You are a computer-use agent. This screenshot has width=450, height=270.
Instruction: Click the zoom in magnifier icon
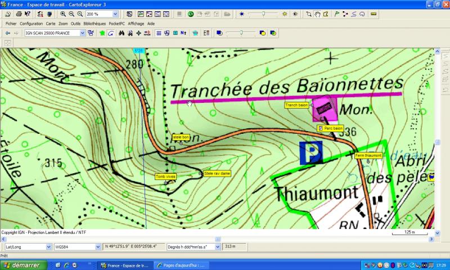[63, 13]
